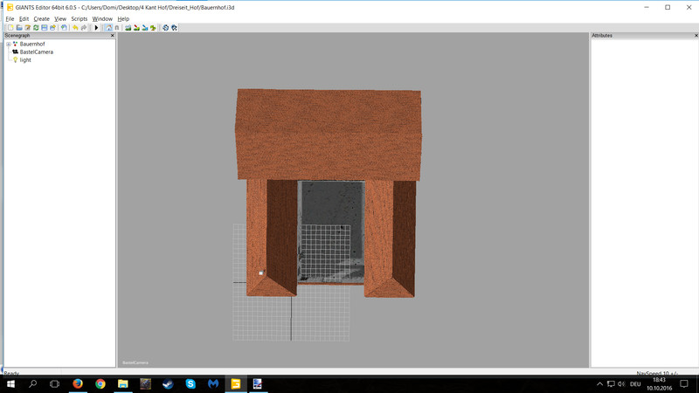The height and width of the screenshot is (393, 699).
Task: Select the terrain sculpt mode icon
Action: coord(128,28)
